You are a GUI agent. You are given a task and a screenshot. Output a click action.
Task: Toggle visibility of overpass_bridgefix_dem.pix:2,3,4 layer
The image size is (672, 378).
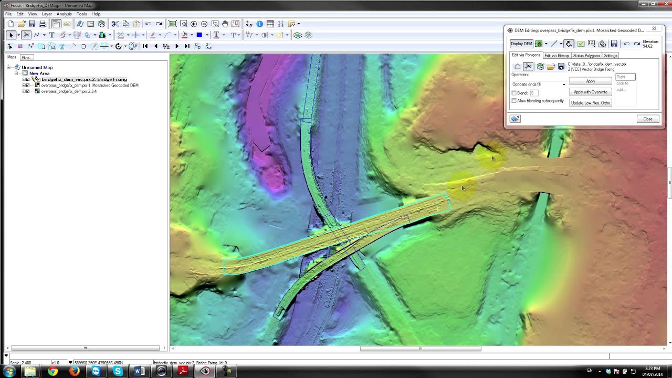(28, 91)
